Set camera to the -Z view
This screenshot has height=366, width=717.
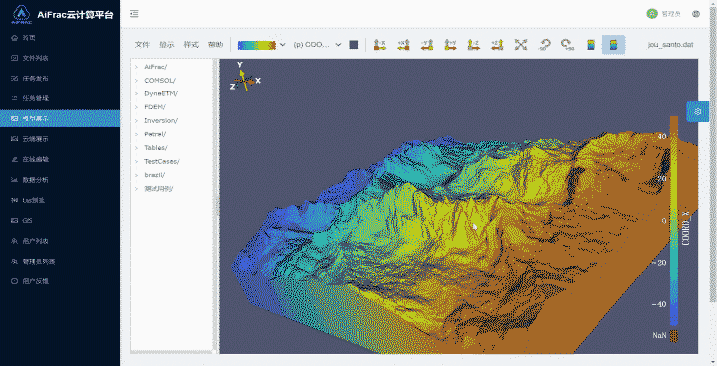474,45
